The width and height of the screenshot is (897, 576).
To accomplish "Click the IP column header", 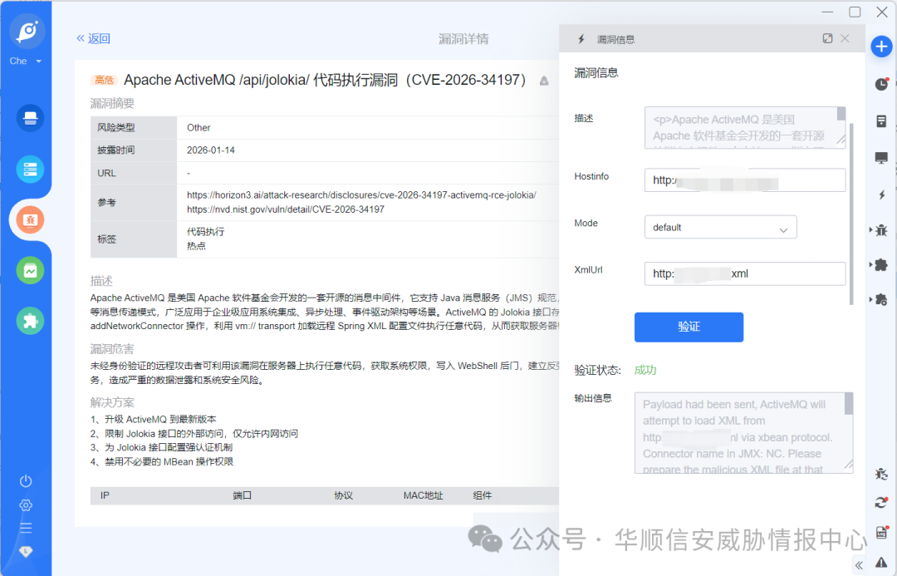I will [105, 495].
